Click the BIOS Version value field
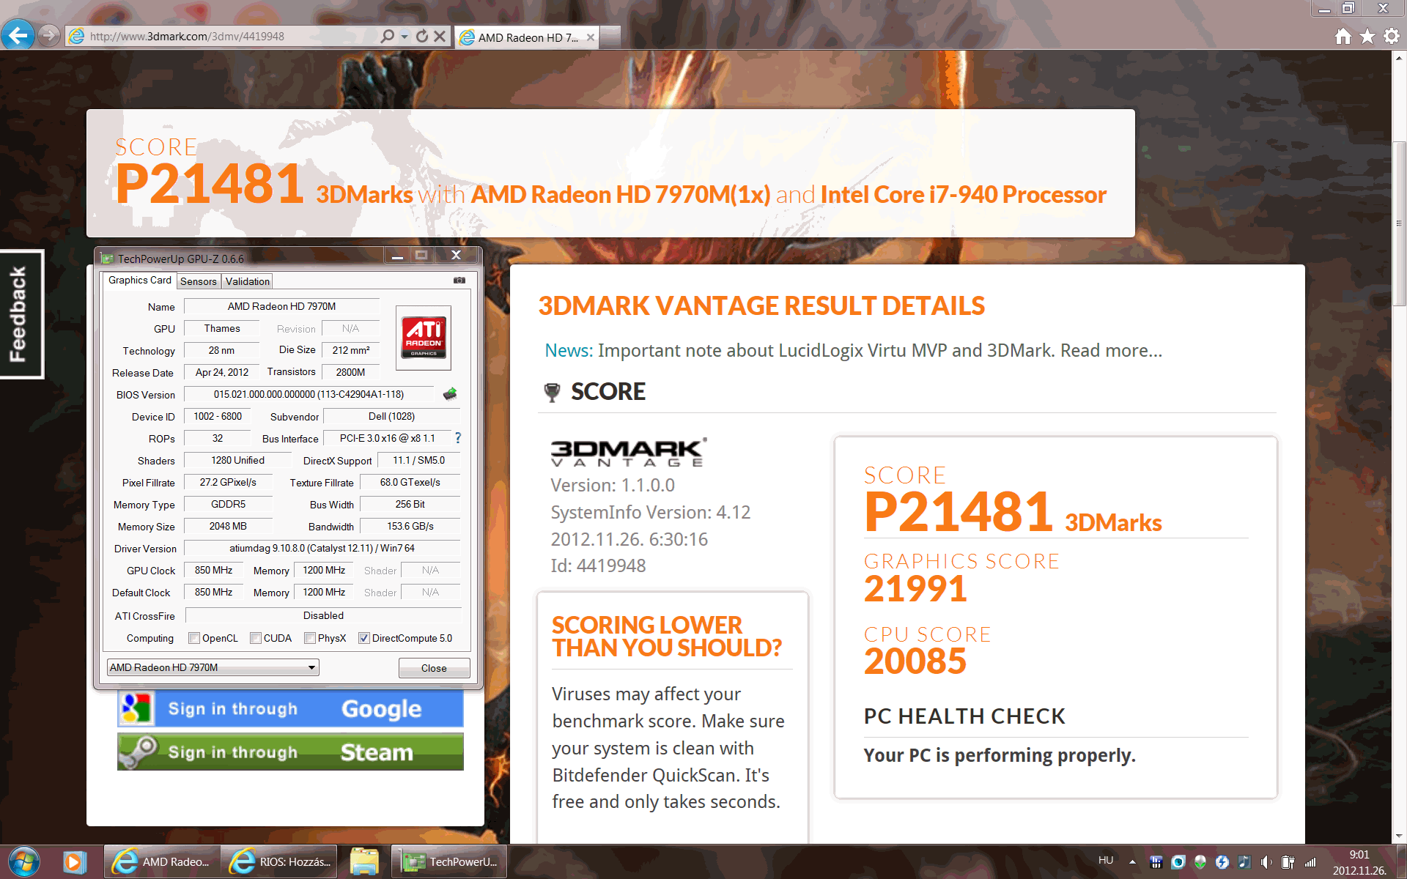The width and height of the screenshot is (1407, 879). 309,394
